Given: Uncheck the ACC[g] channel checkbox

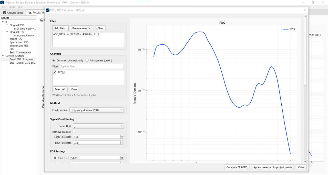Looking at the screenshot, I should [55, 72].
